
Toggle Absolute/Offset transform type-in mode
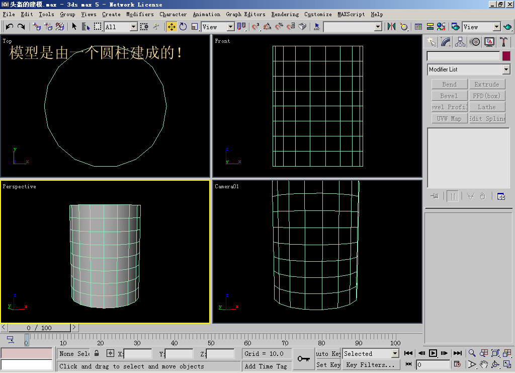[110, 353]
